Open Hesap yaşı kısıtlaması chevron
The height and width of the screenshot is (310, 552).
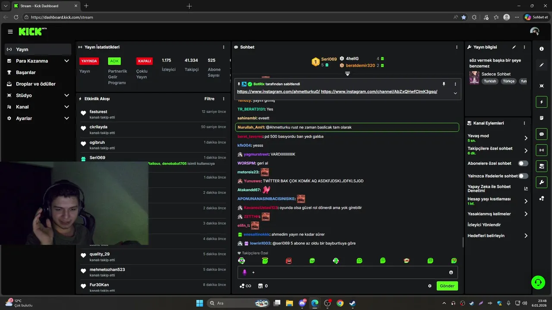point(526,201)
